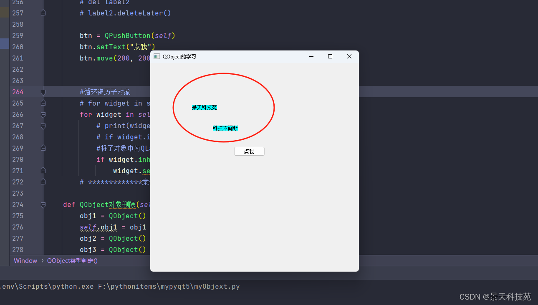The width and height of the screenshot is (538, 305).
Task: Click the 科技不间断 cyan label
Action: [x=225, y=128]
